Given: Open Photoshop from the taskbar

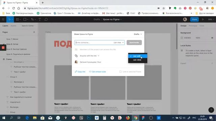Looking at the screenshot, I should [x=89, y=118].
